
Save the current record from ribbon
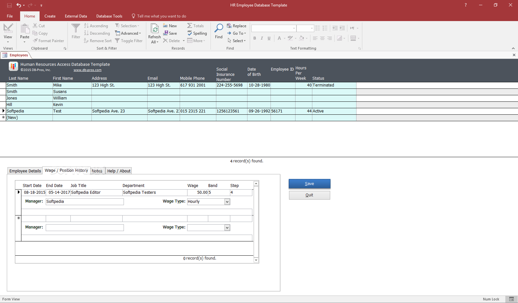pos(170,33)
